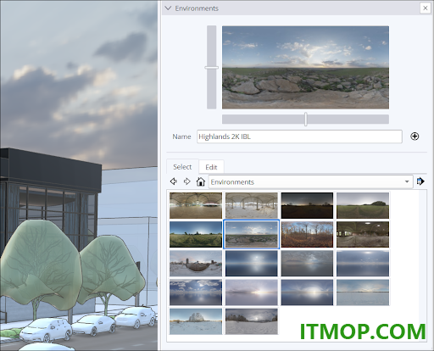Viewport: 434px width, 351px height.
Task: Select the snowy rock hill thumbnail
Action: 196,321
